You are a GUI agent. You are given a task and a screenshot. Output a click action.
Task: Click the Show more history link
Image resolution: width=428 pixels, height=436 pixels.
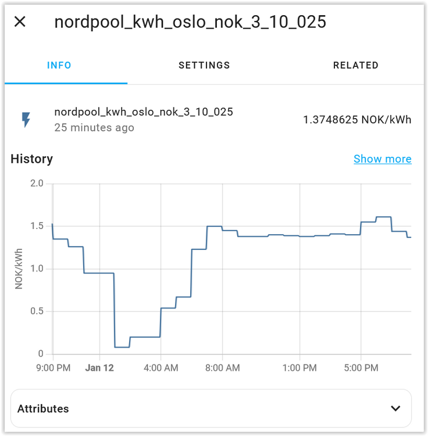(x=382, y=159)
